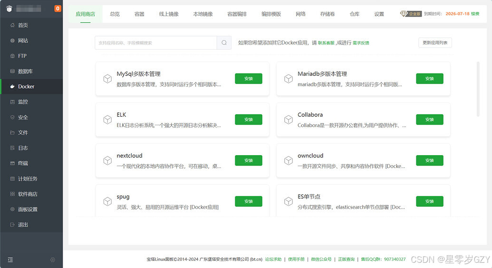Click the FTP sidebar icon
The image size is (492, 268).
click(x=12, y=55)
